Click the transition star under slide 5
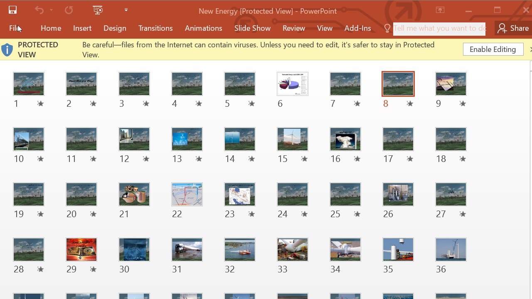Screen dimensions: 532x299 (251, 103)
